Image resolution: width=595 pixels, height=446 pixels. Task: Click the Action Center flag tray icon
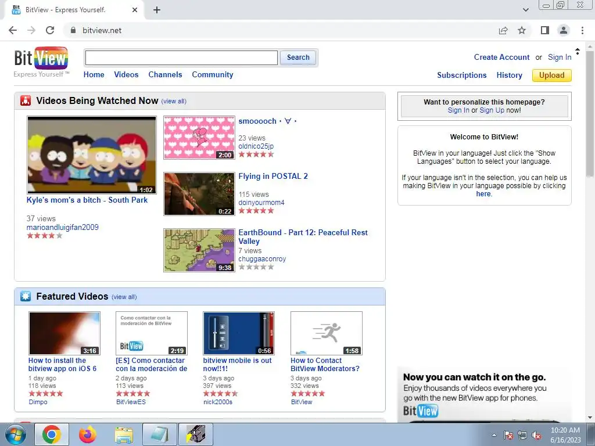(x=508, y=435)
